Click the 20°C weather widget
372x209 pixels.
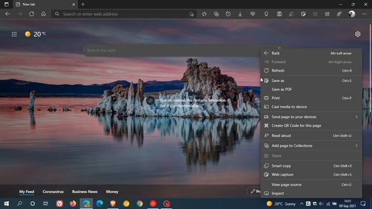(x=35, y=34)
